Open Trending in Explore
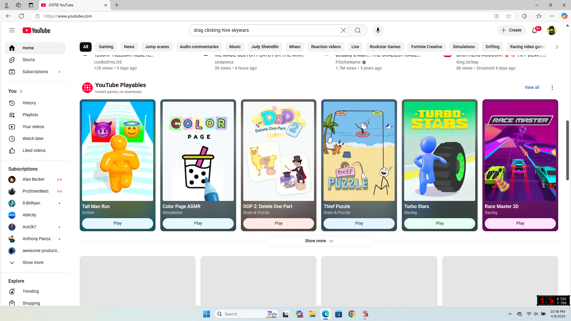The width and height of the screenshot is (571, 321). [x=35, y=291]
